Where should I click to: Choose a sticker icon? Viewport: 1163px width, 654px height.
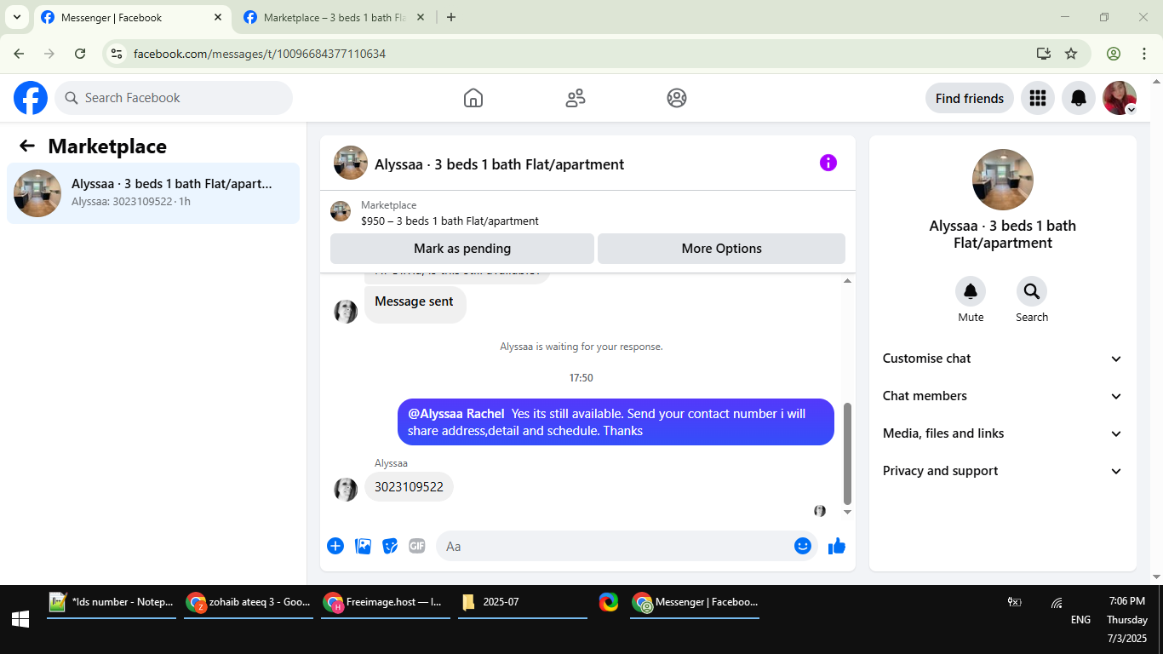click(390, 546)
